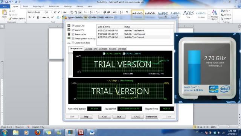Expand the font name dropdown

click(x=44, y=12)
